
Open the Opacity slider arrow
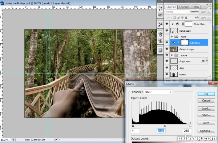[209, 12]
